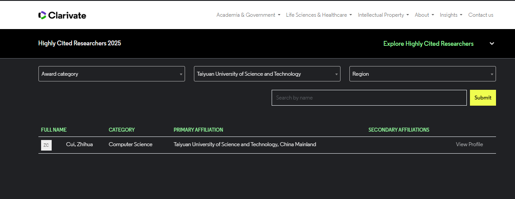
Task: Go to the Contact us page
Action: pos(481,15)
